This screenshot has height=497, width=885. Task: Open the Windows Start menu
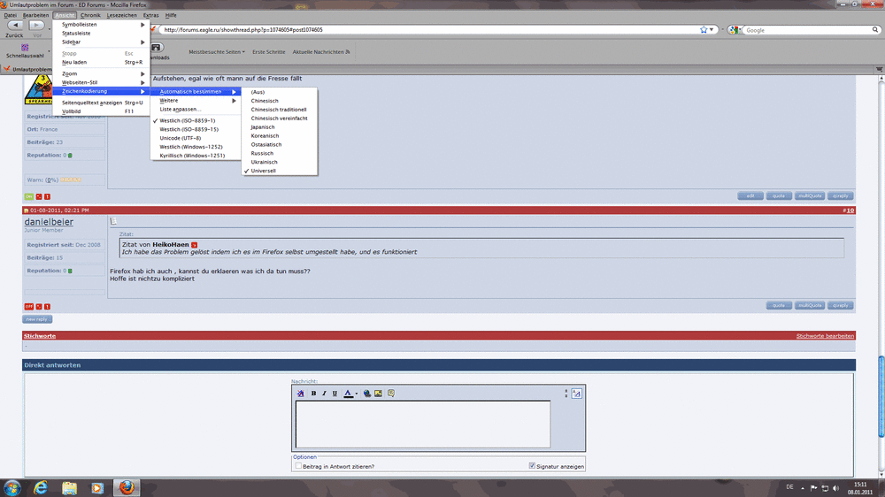(12, 488)
